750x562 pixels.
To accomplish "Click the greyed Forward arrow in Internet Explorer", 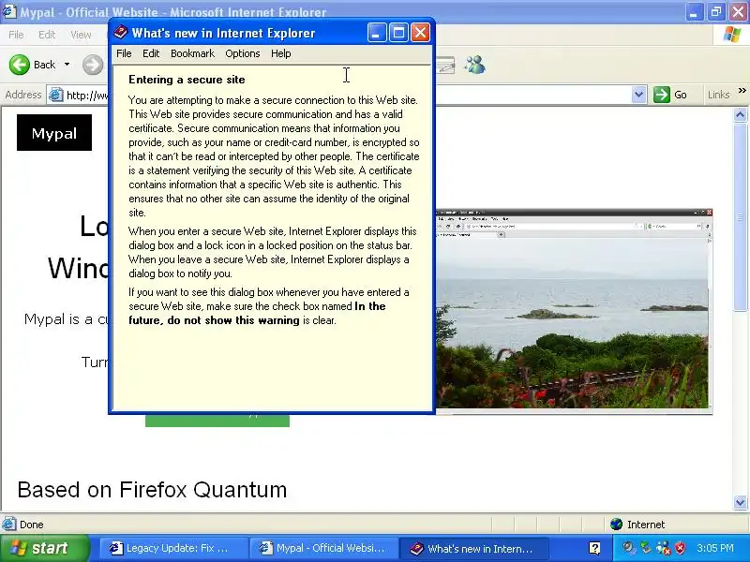I will coord(93,65).
